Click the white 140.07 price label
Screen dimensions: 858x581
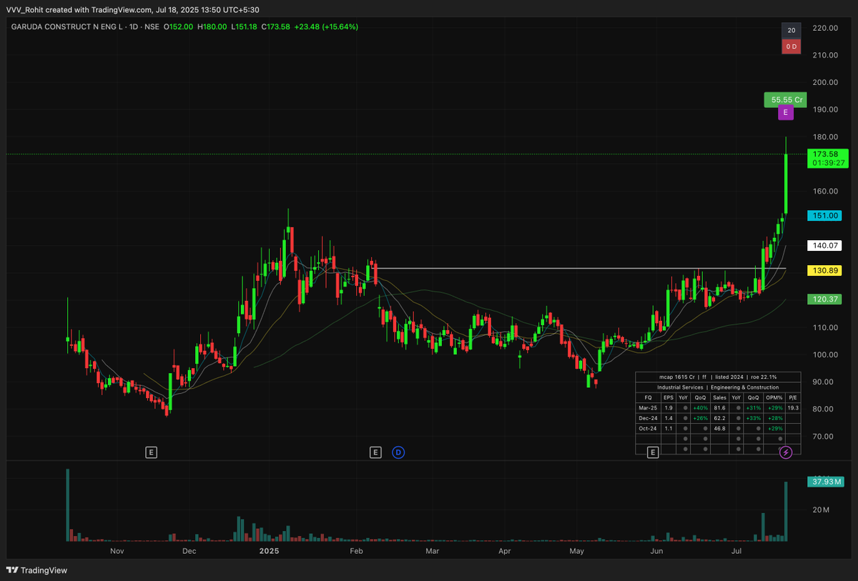pyautogui.click(x=826, y=245)
